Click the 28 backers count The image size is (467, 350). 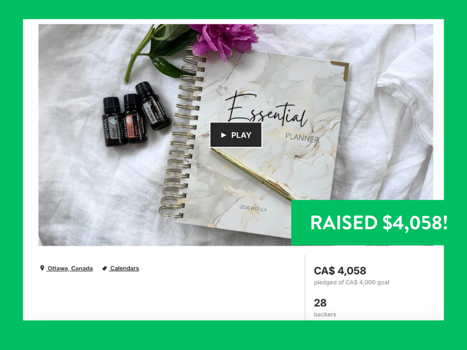coord(320,303)
